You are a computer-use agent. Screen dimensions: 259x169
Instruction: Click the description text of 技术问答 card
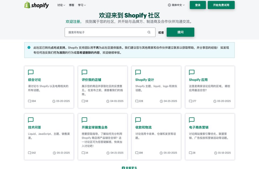tap(49, 136)
